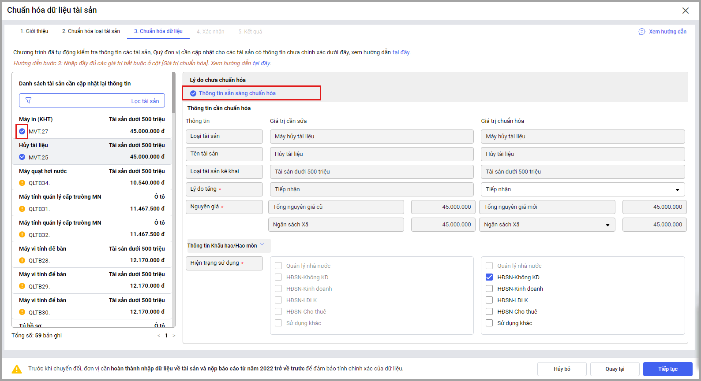Click orange warning icon beside QLTB34
Screen dimensions: 701x381
click(x=22, y=183)
